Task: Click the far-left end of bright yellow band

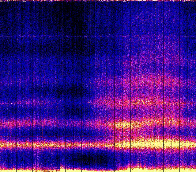Action: pyautogui.click(x=2, y=144)
